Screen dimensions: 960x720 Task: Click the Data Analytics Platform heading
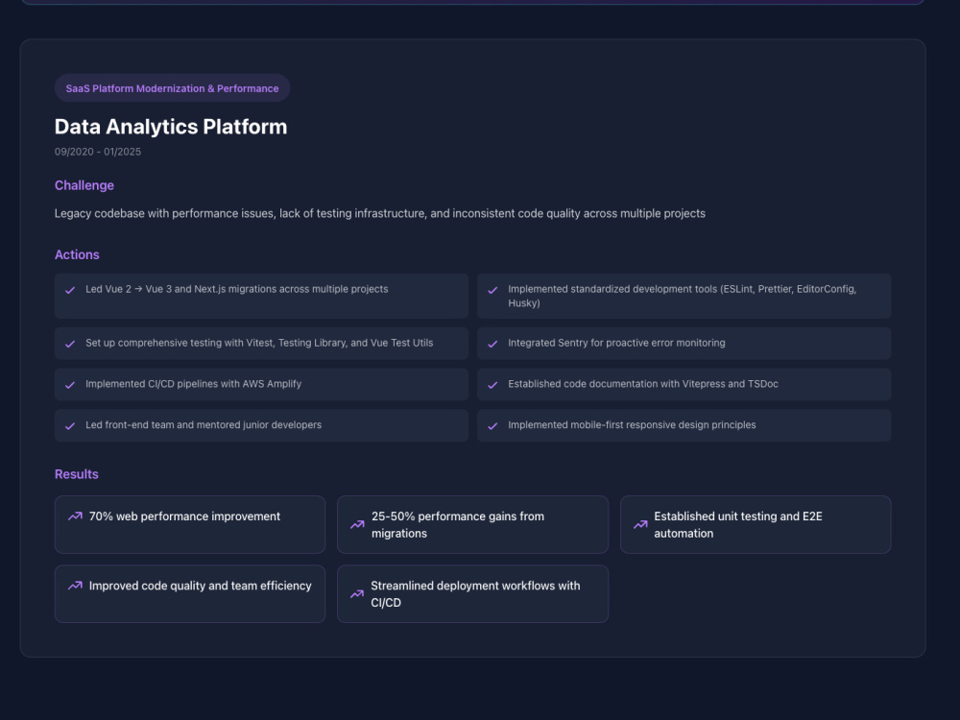[171, 127]
